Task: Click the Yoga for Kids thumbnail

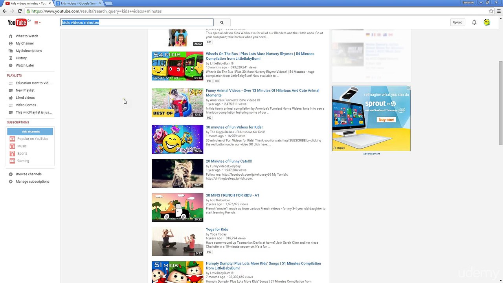Action: [x=178, y=242]
